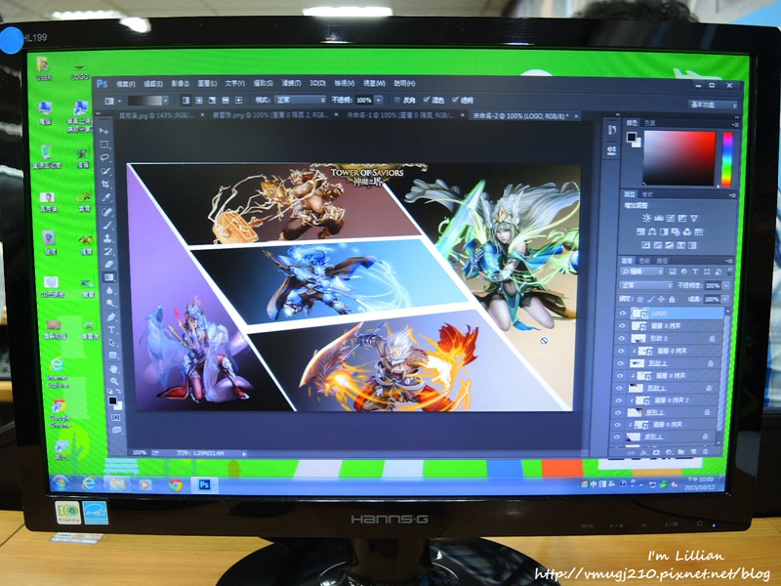The width and height of the screenshot is (781, 586).
Task: Hide the LOGO layer
Action: pos(622,313)
